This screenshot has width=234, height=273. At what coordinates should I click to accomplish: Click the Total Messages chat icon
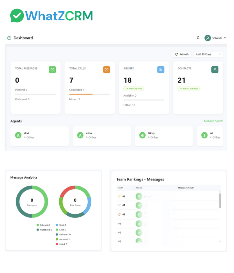pos(52,69)
